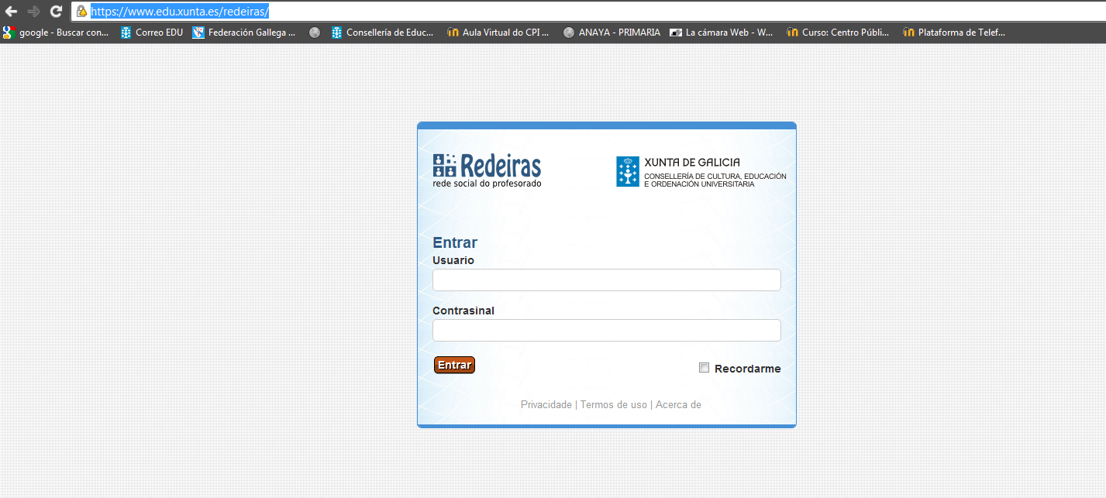Open the Consellería de Educ... bookmark
This screenshot has height=498, width=1106.
point(382,33)
